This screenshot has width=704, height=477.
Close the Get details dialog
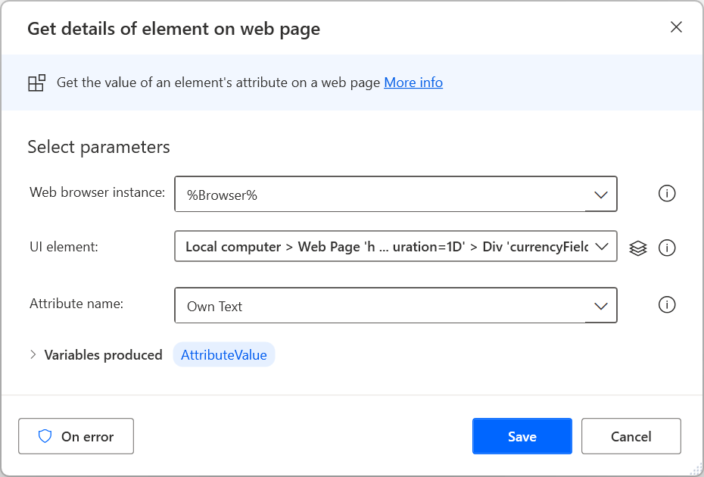point(676,28)
